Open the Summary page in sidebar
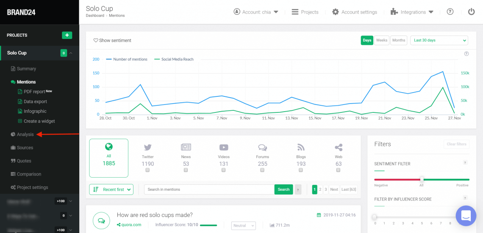This screenshot has height=233, width=483. click(23, 69)
